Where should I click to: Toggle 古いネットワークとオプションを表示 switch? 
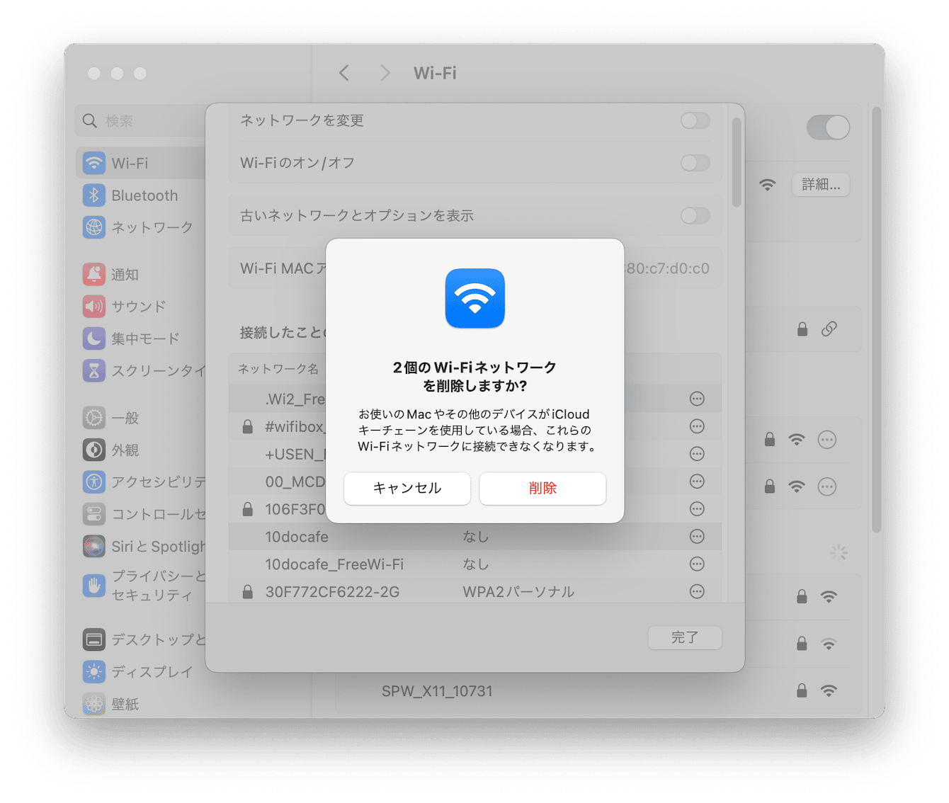695,215
